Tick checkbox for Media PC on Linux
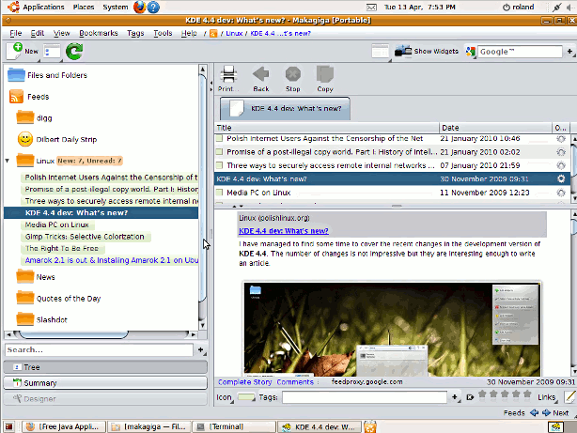 pos(219,192)
